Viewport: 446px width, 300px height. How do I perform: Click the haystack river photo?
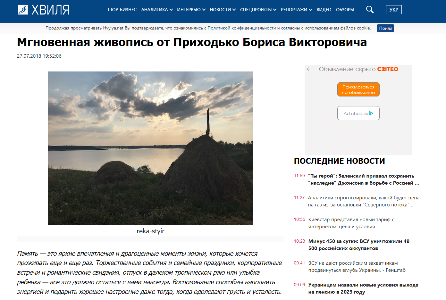point(151,148)
